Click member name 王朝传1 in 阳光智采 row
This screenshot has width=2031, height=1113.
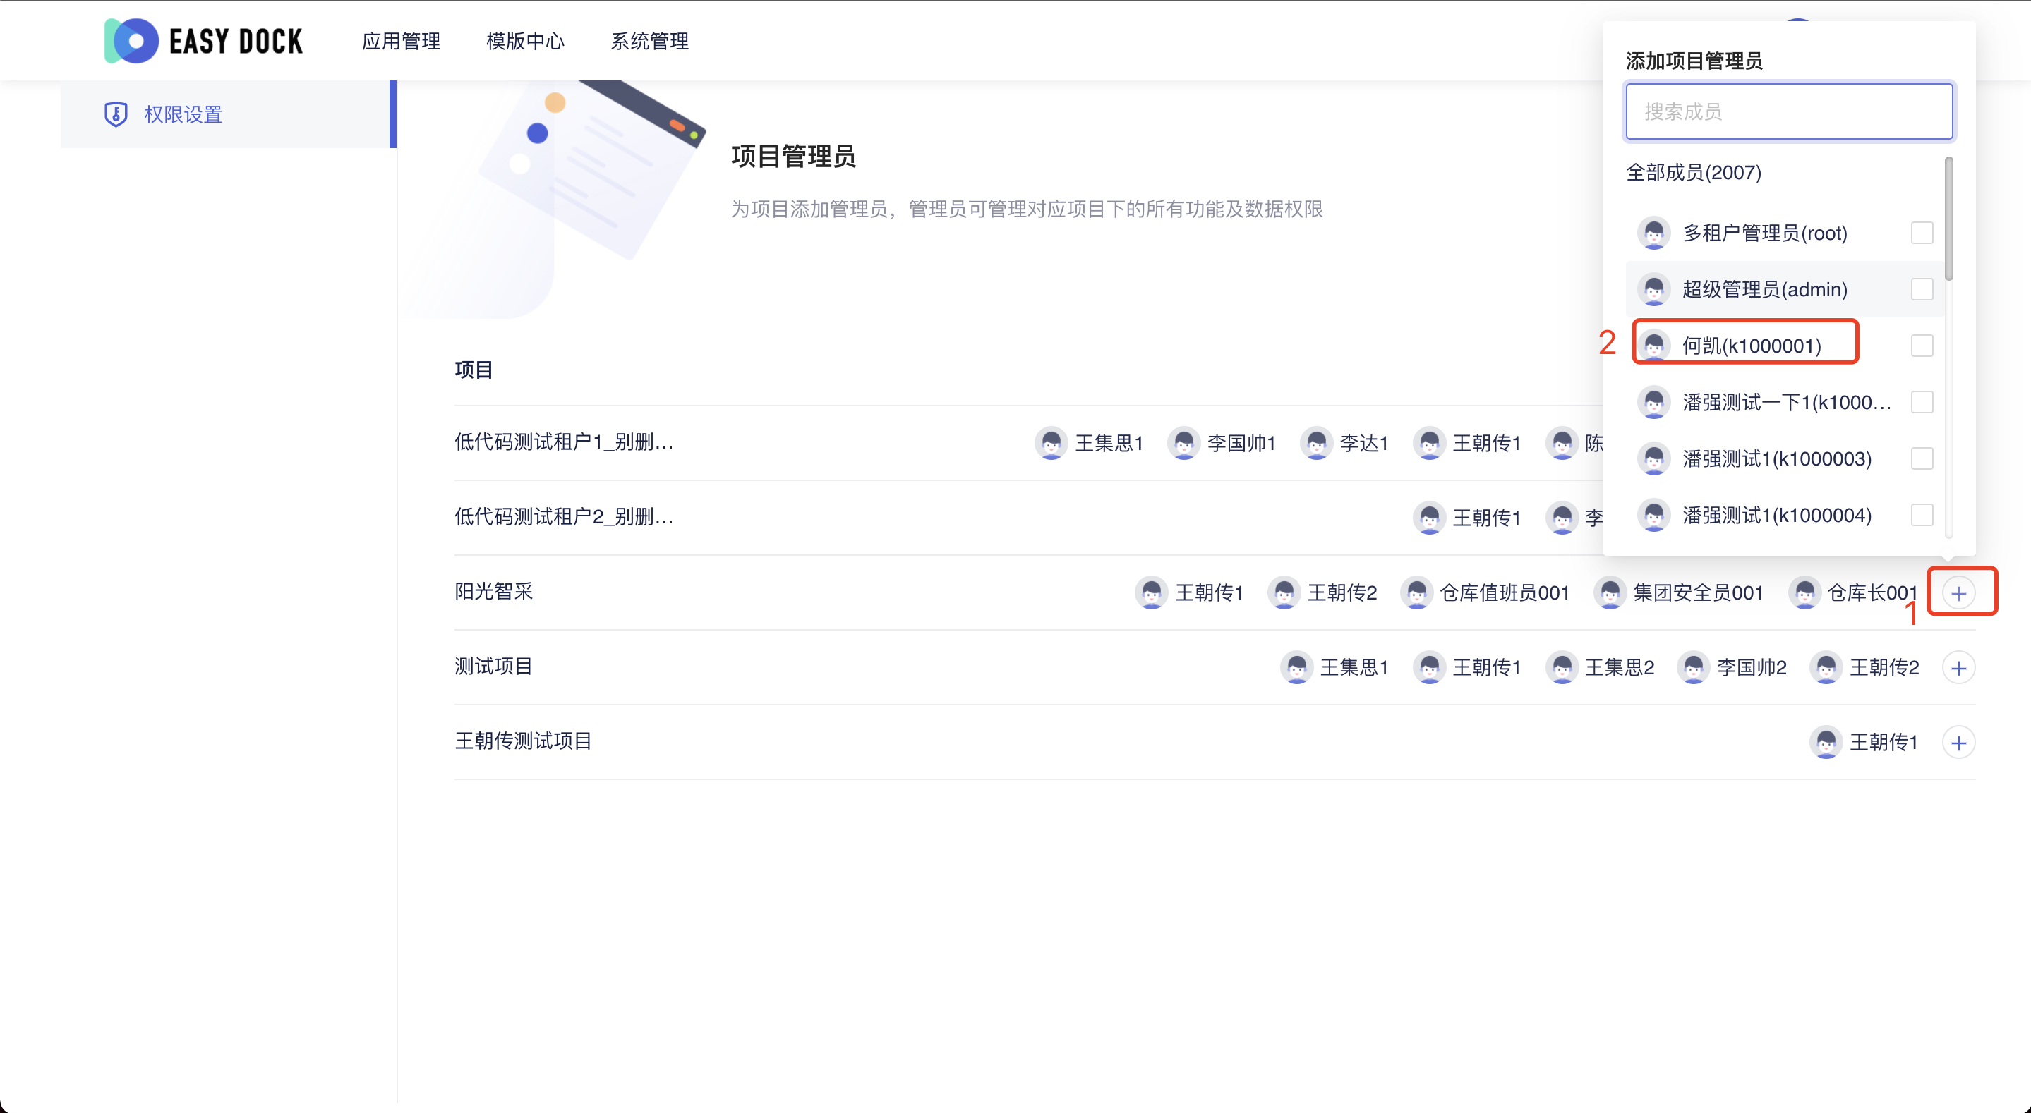pos(1209,592)
